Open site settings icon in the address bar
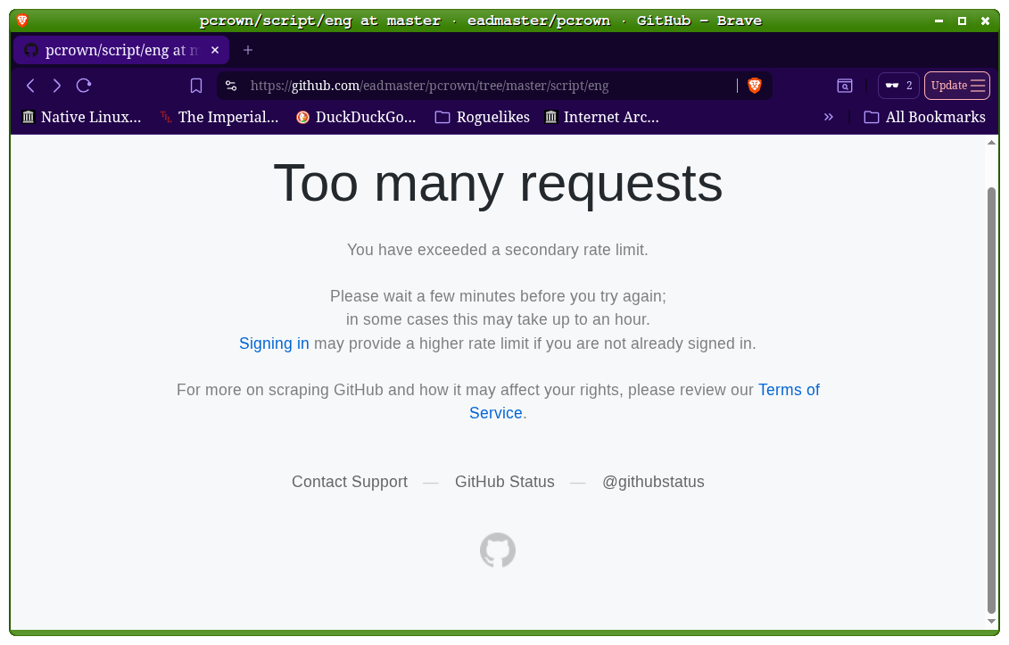This screenshot has width=1009, height=645. pos(231,86)
